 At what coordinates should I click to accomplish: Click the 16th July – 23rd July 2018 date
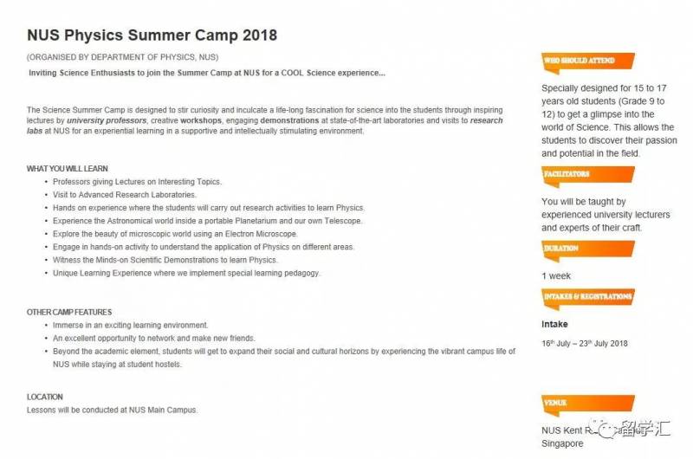(x=585, y=343)
